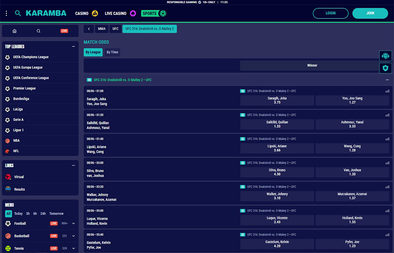
Task: Select MMA breadcrumb tab
Action: [102, 29]
